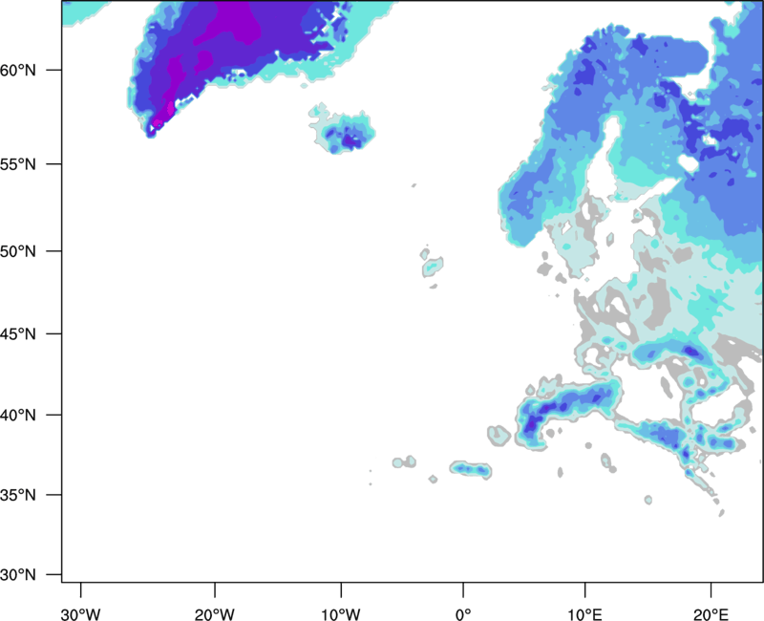Click the 30°N latitude label

(x=18, y=574)
